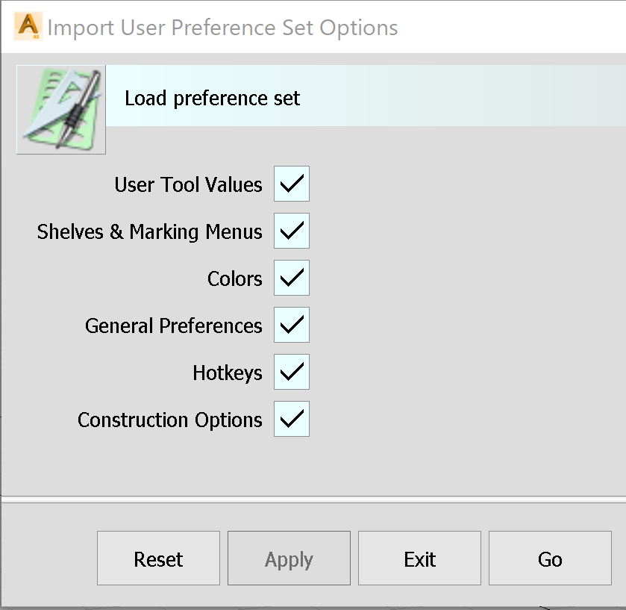
Task: Disable Shelves & Marking Menus import
Action: click(x=291, y=231)
